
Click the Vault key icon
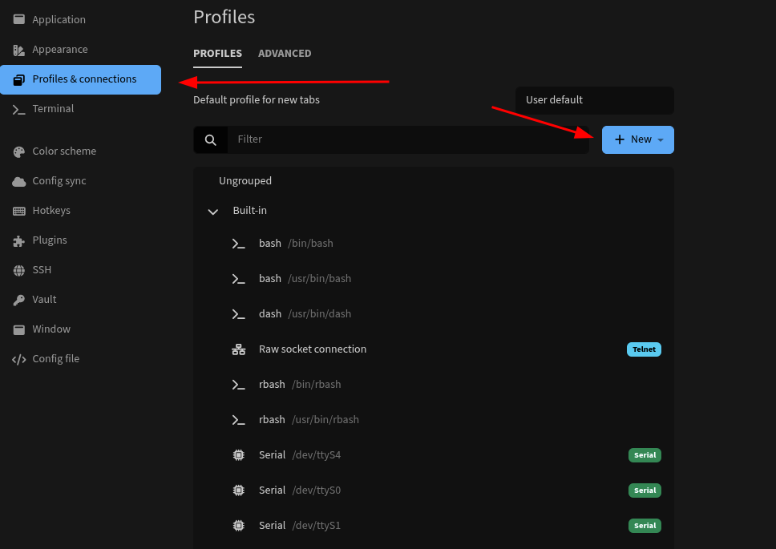19,300
